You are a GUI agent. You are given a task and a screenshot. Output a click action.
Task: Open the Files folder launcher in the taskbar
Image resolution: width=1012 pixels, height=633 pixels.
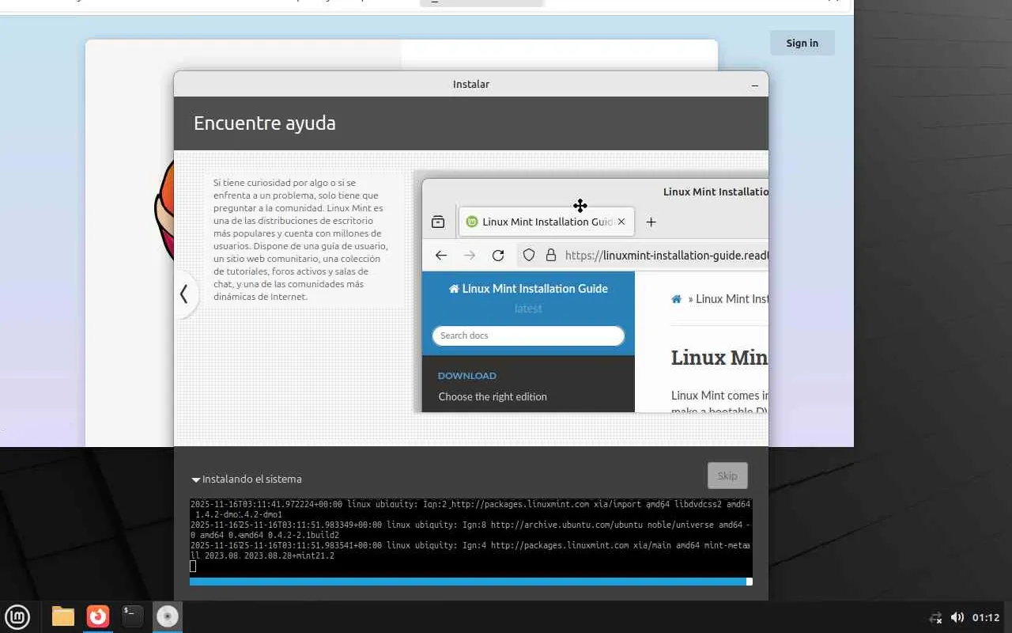pos(63,616)
